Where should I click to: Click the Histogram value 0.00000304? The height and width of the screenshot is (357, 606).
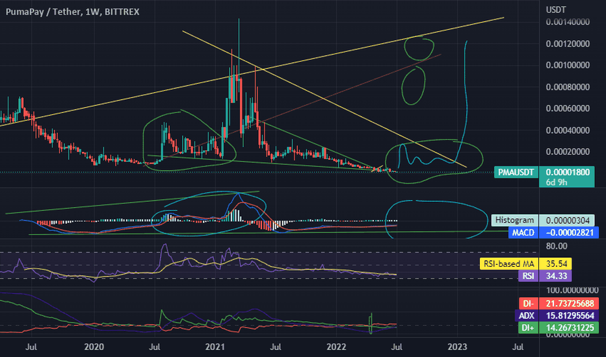tap(566, 221)
